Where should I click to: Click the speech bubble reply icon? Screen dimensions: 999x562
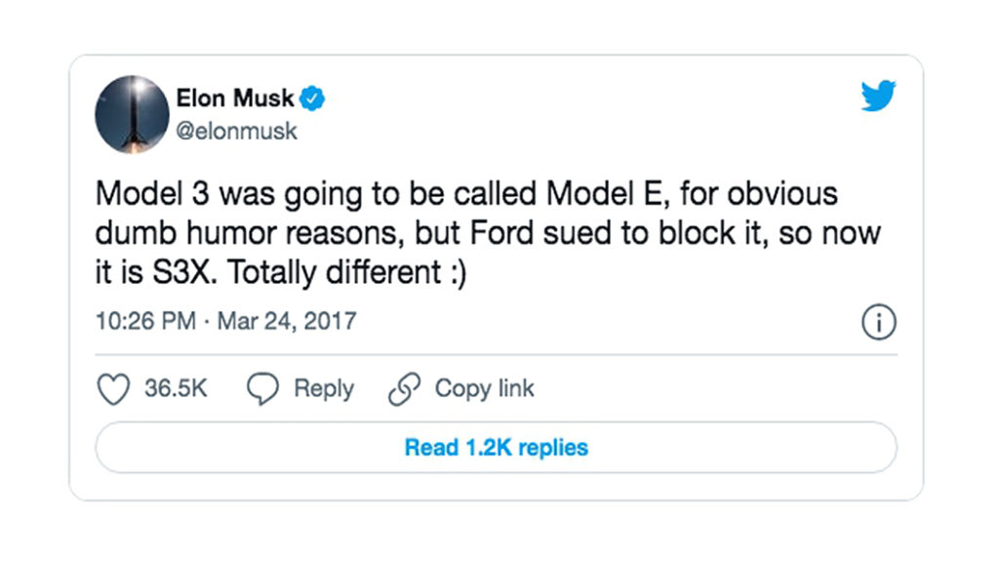(262, 388)
